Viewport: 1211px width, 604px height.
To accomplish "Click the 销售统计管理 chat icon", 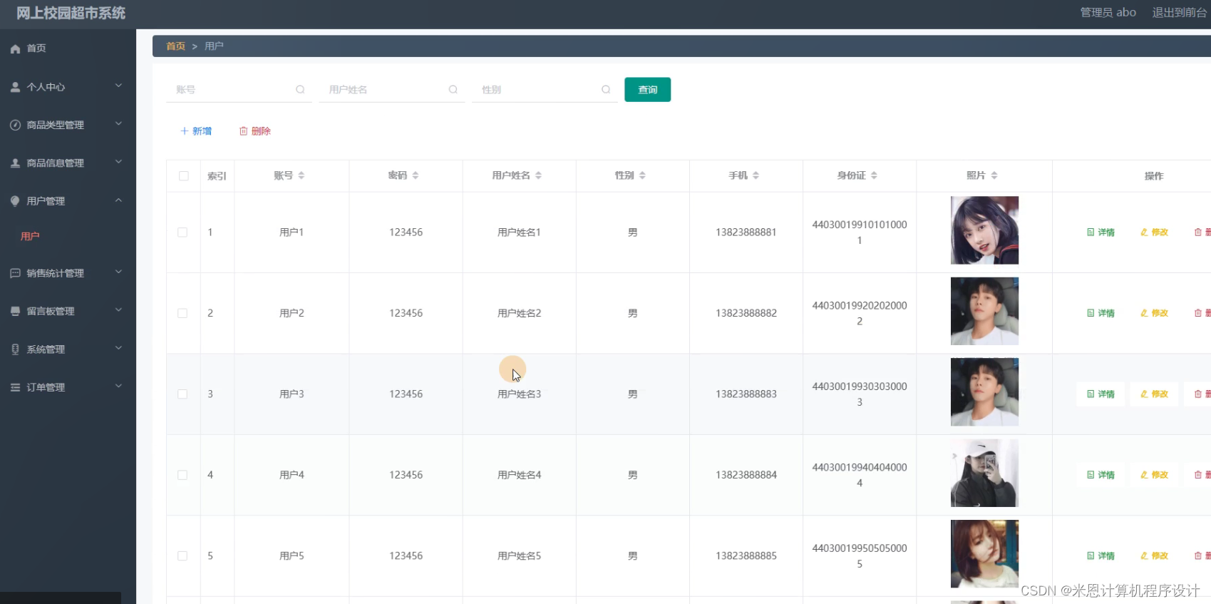I will (15, 273).
